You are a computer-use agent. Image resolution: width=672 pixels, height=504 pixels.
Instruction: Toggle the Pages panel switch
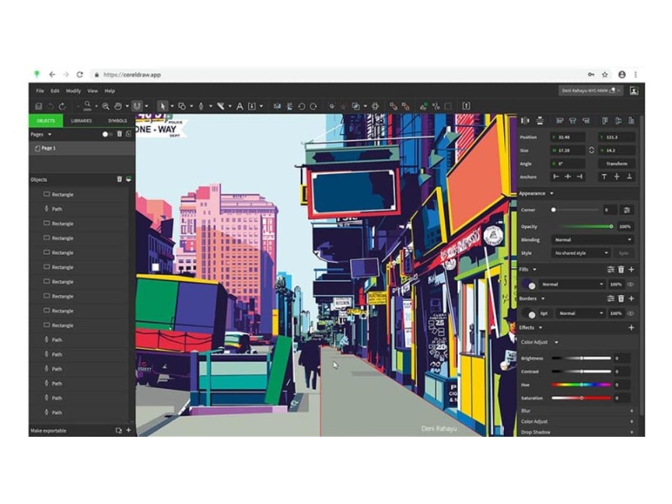click(x=107, y=134)
